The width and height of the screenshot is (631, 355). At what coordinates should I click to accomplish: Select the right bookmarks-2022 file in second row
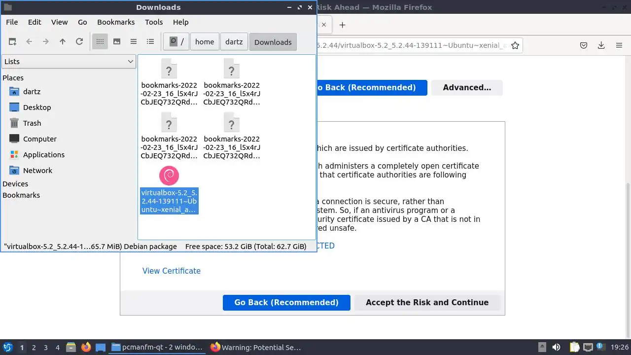[x=232, y=136]
